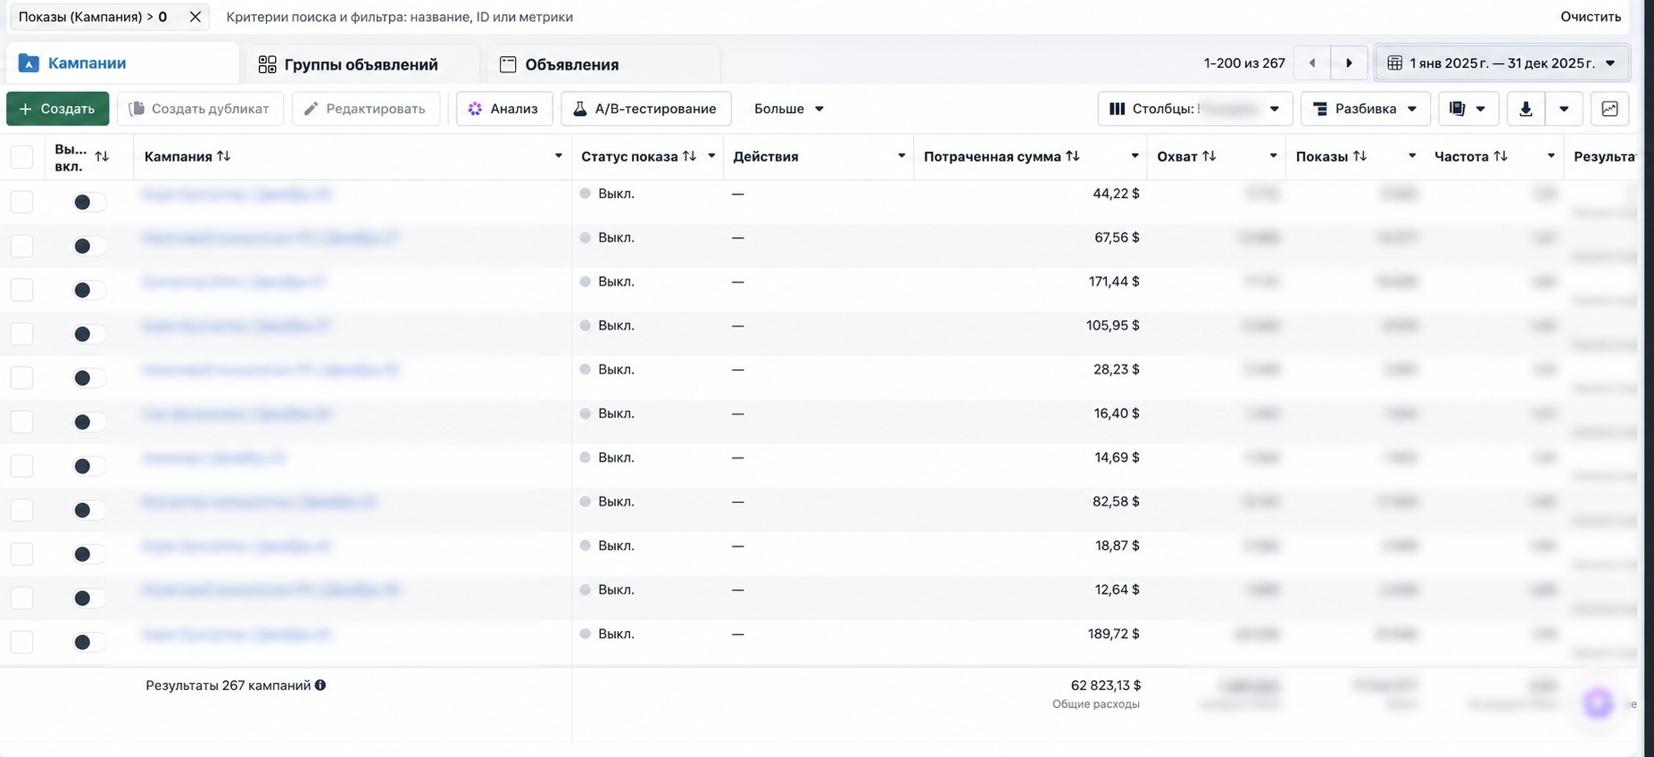Go to previous page of campaigns
Screen dimensions: 1654x757
(1312, 63)
